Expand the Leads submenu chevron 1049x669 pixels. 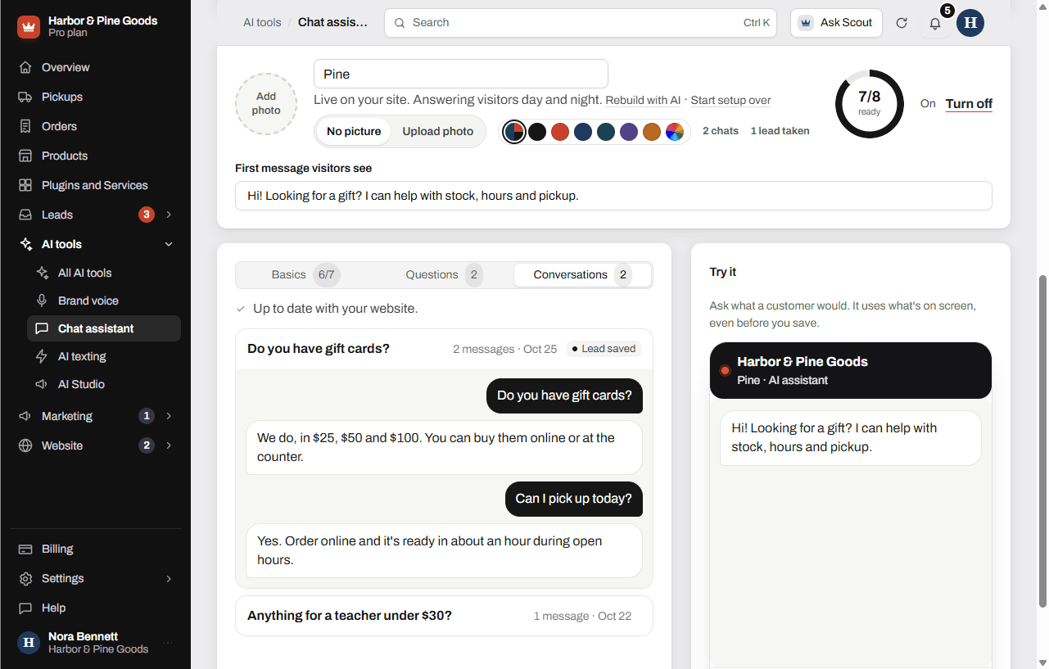169,215
